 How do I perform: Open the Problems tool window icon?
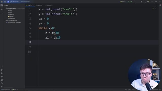point(2,83)
